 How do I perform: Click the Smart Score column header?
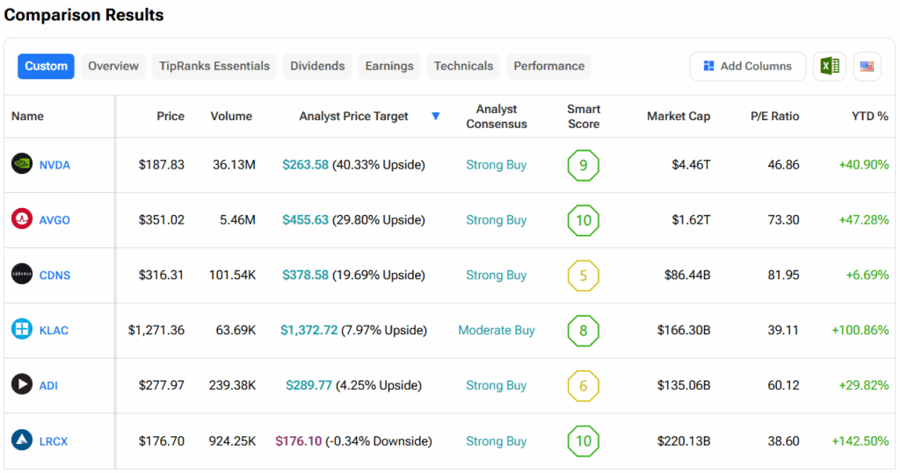(584, 117)
